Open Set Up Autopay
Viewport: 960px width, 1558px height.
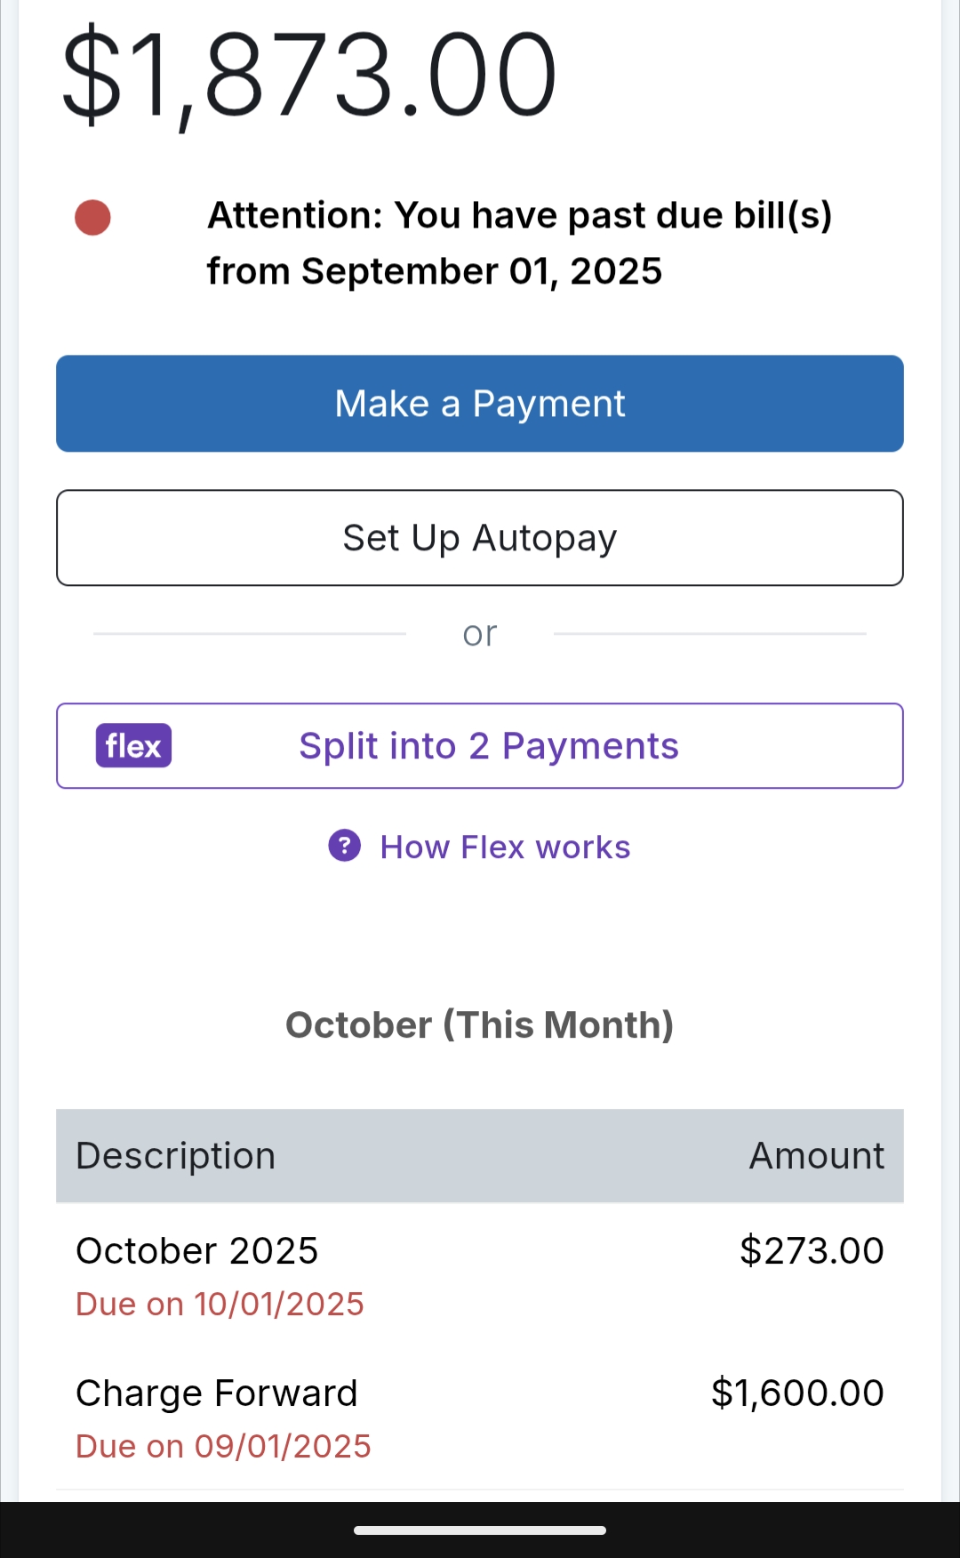click(x=480, y=538)
